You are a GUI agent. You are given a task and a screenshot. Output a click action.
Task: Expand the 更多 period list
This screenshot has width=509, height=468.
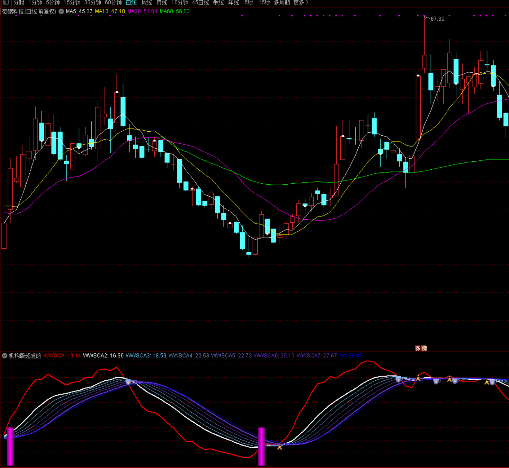pyautogui.click(x=300, y=3)
